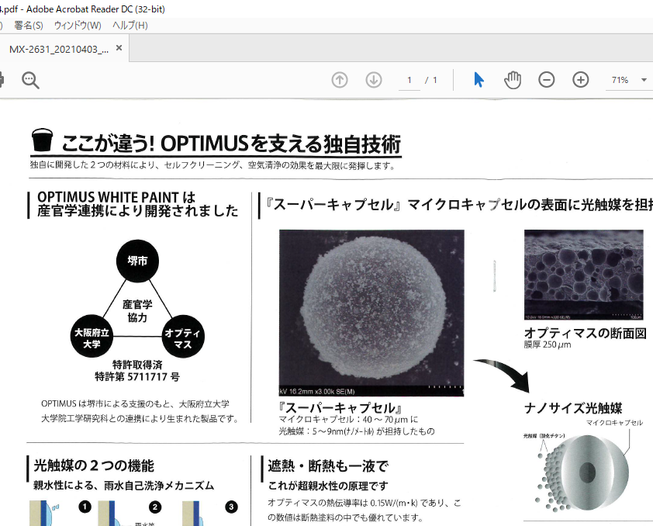The image size is (653, 526).
Task: Click the heading 光触媒の２つの機能
Action: point(94,465)
